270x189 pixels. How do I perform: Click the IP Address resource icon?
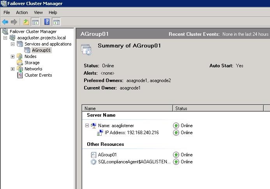coord(100,133)
